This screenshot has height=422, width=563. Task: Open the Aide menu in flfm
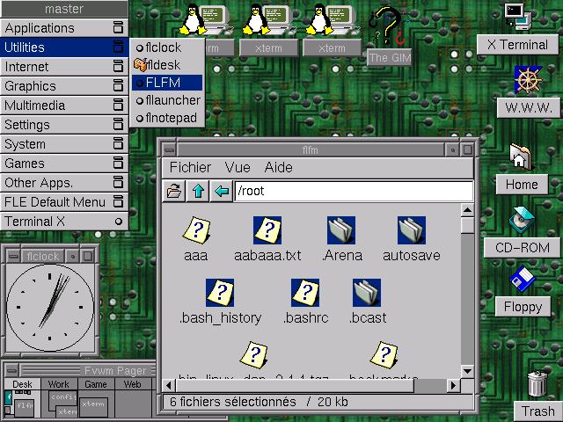click(x=278, y=168)
